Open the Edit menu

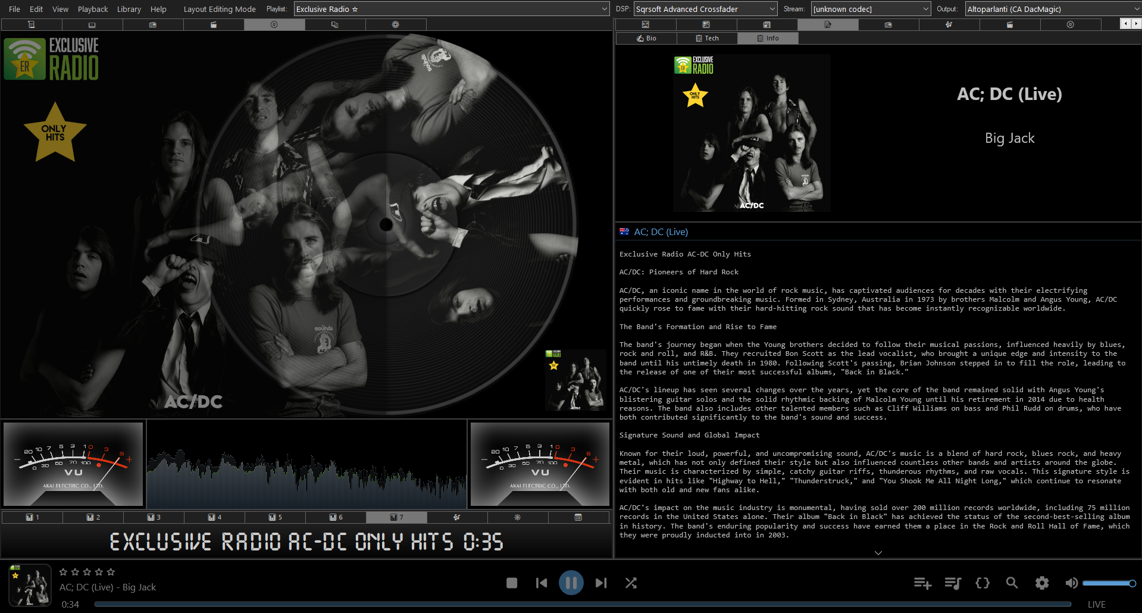pos(36,9)
